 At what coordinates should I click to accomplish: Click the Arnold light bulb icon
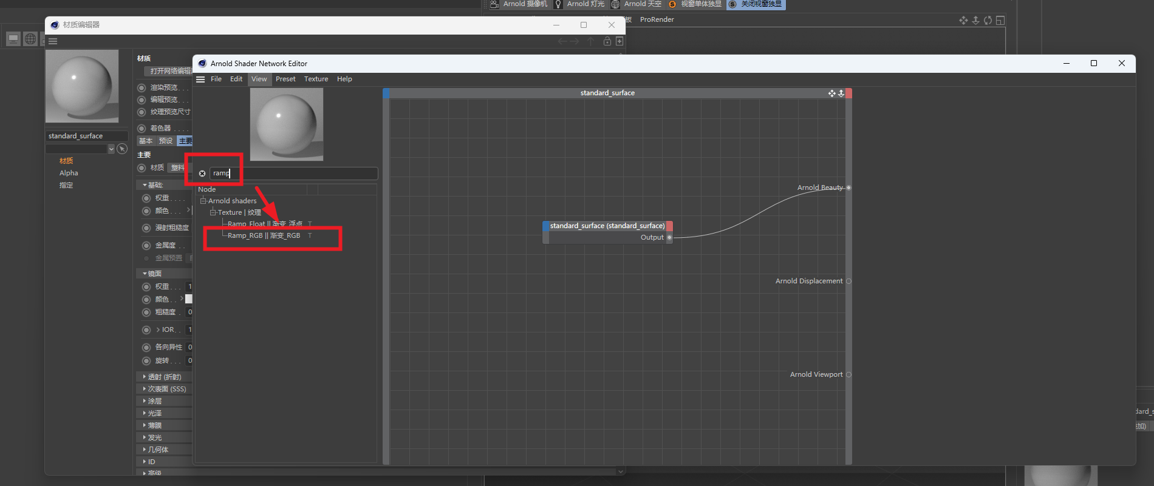coord(558,4)
